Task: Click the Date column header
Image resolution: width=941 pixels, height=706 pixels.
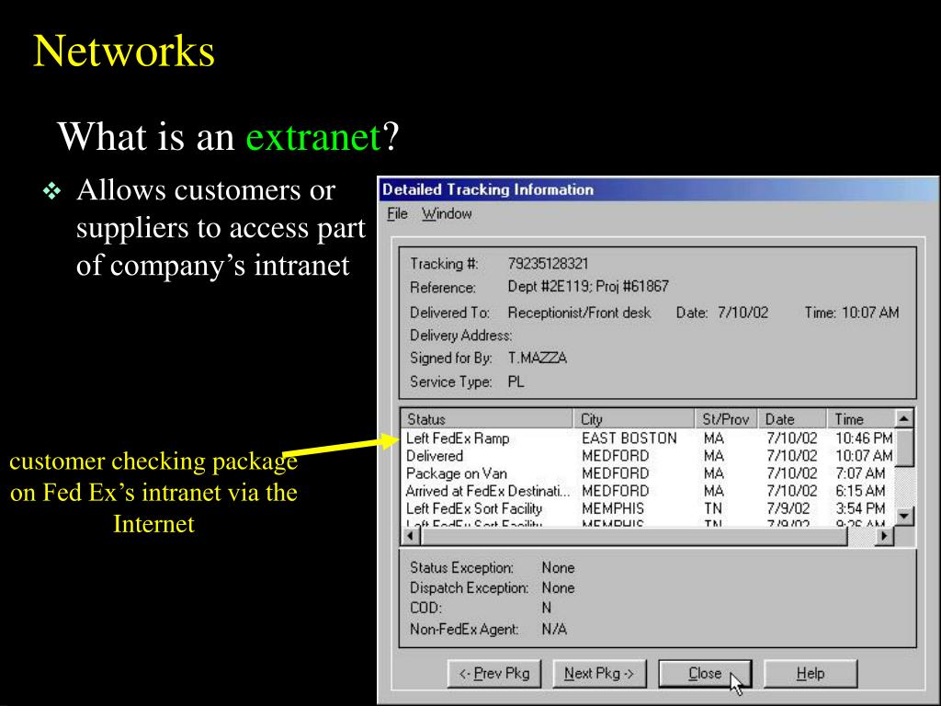Action: (x=792, y=418)
